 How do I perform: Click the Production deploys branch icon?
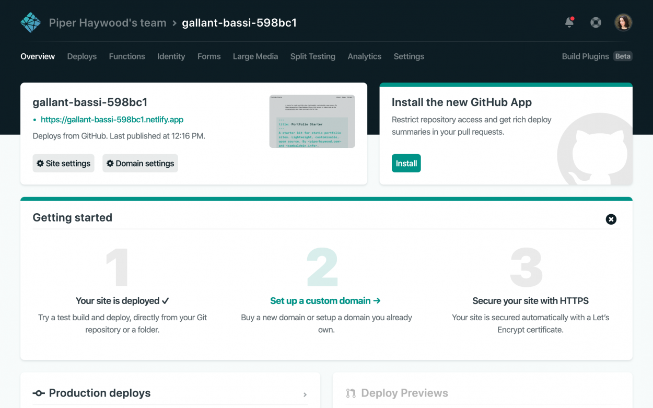point(39,393)
